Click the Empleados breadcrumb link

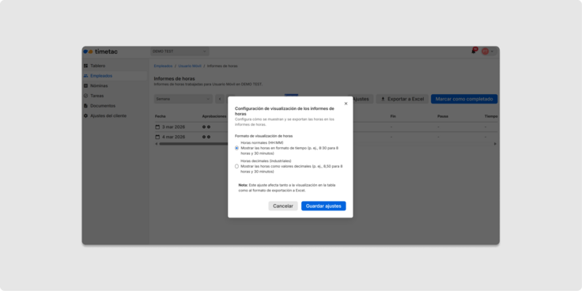tap(164, 66)
